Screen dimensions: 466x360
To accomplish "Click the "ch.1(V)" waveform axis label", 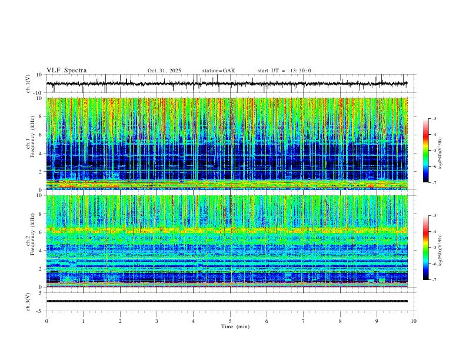I will (x=28, y=84).
